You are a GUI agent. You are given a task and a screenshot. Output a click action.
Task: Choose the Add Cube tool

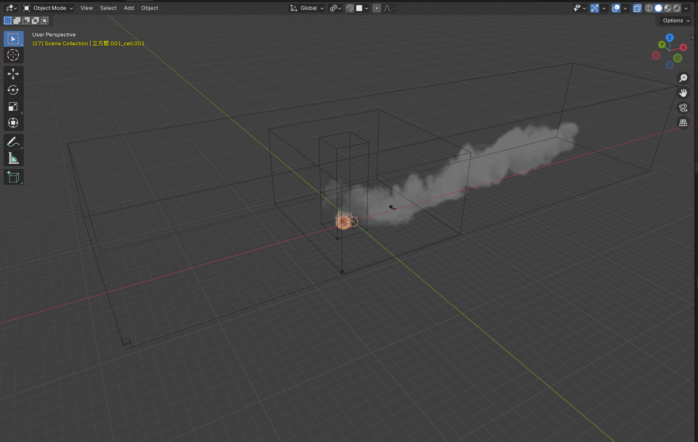(13, 177)
